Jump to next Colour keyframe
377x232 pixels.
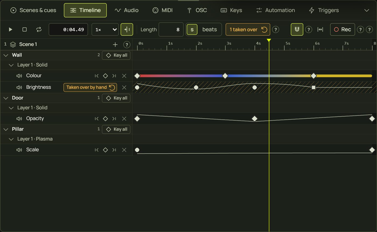[x=114, y=76]
